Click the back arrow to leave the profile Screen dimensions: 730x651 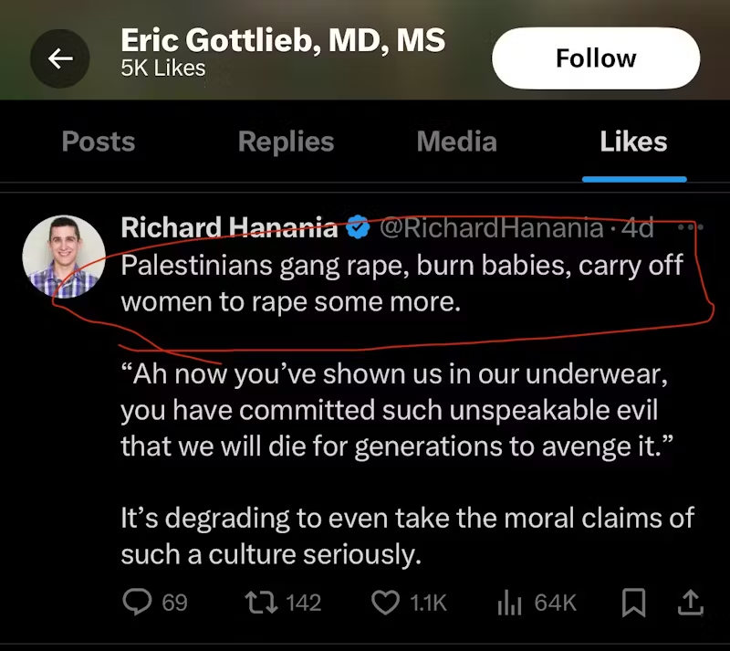(x=60, y=58)
